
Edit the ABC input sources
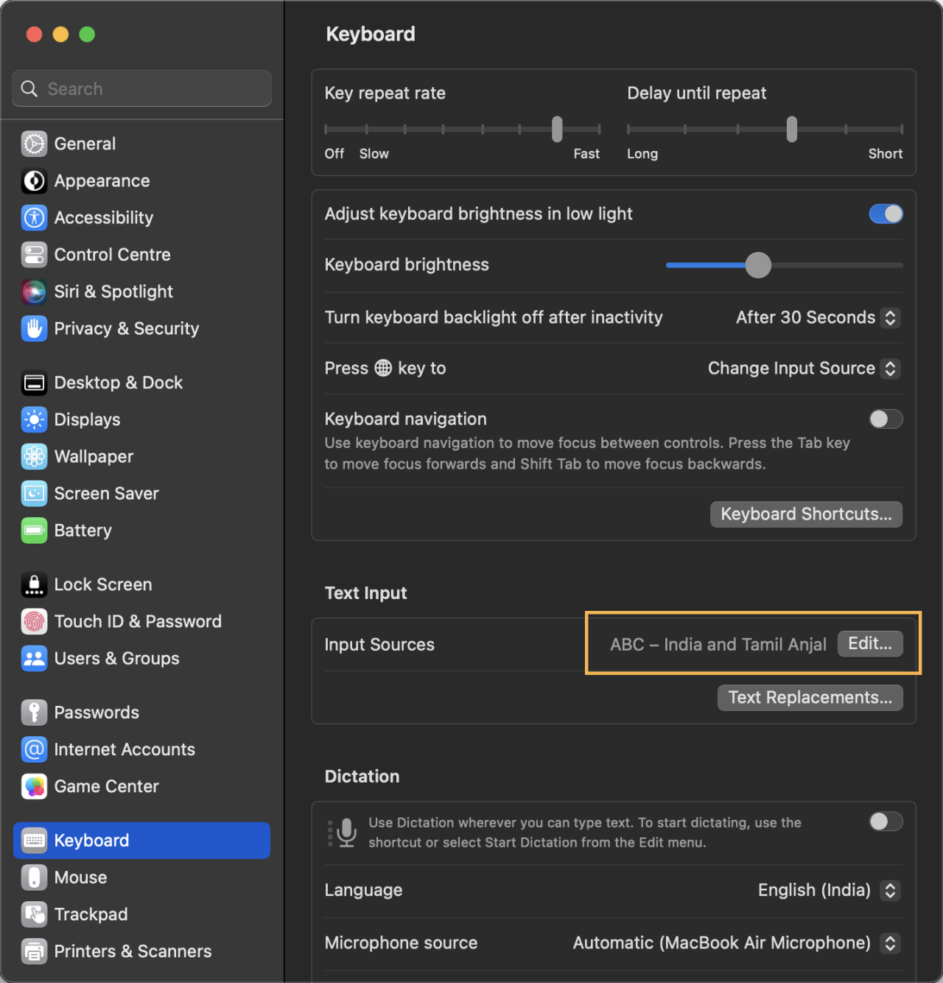pyautogui.click(x=869, y=643)
